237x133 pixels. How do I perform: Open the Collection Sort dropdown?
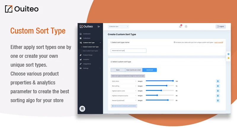tap(118, 27)
